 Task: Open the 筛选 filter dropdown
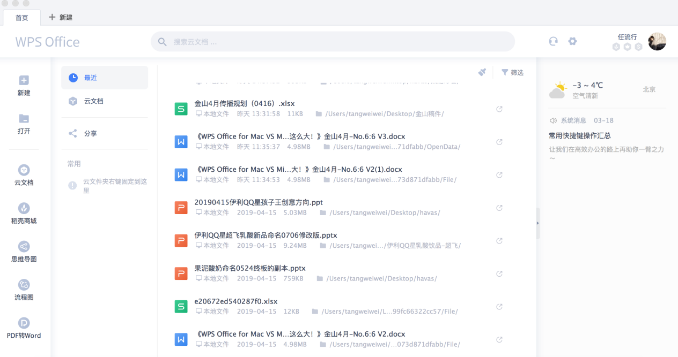[x=512, y=72]
